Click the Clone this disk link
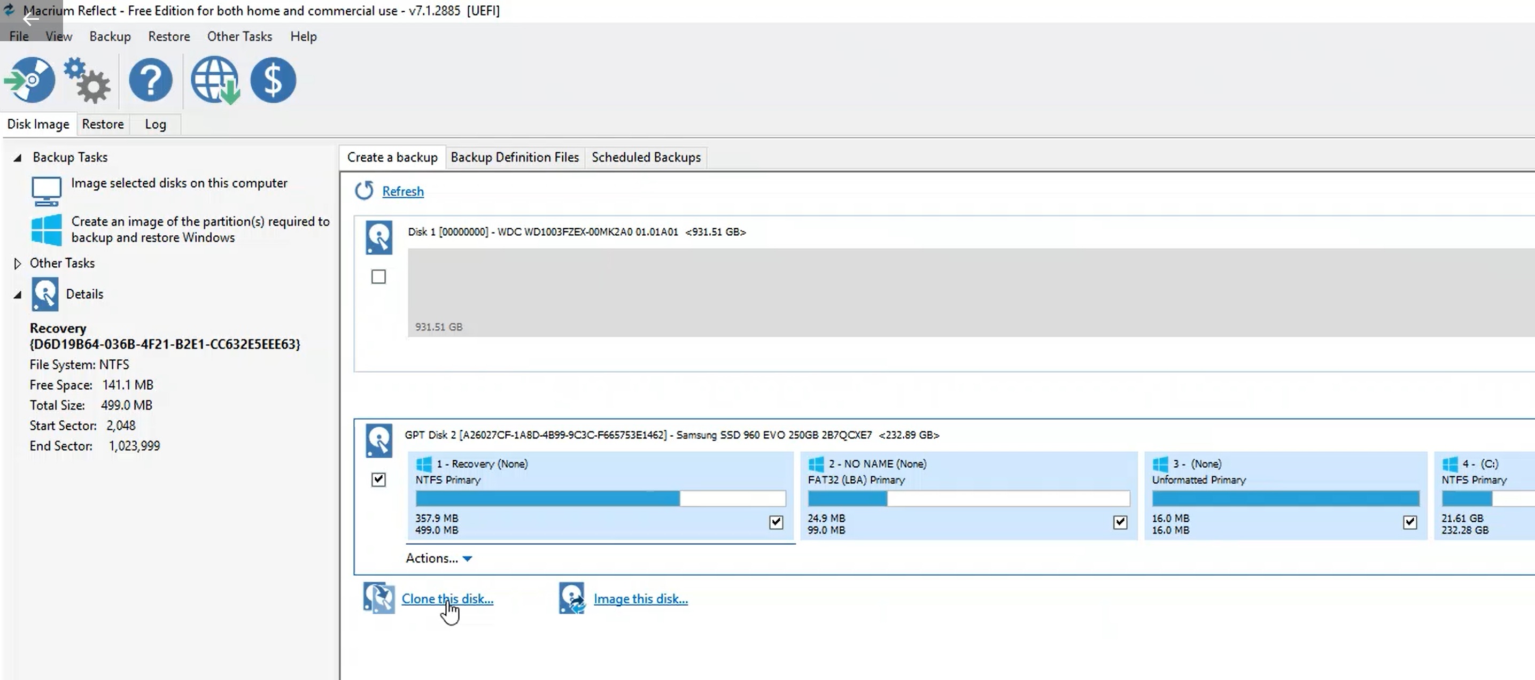This screenshot has height=680, width=1535. point(447,598)
